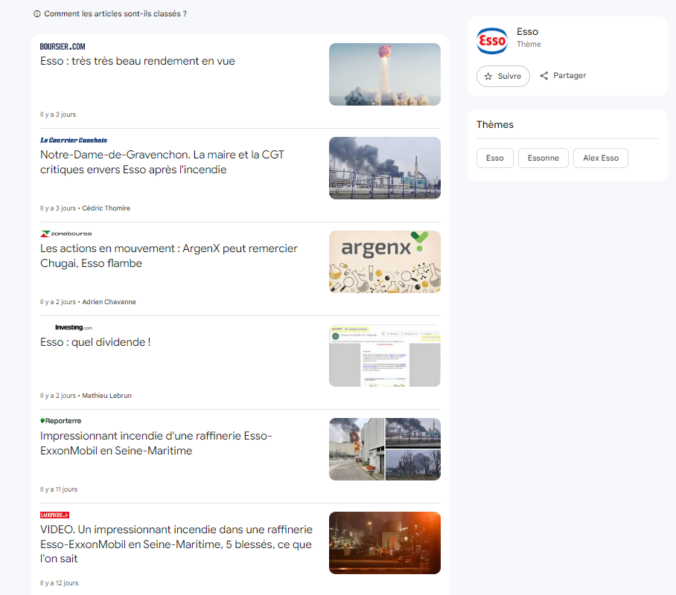Click the rocket piggy bank thumbnail
This screenshot has height=595, width=676.
click(x=385, y=74)
